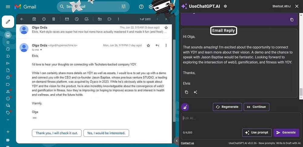Open Snoozed clock icon in sidebar

[8, 49]
